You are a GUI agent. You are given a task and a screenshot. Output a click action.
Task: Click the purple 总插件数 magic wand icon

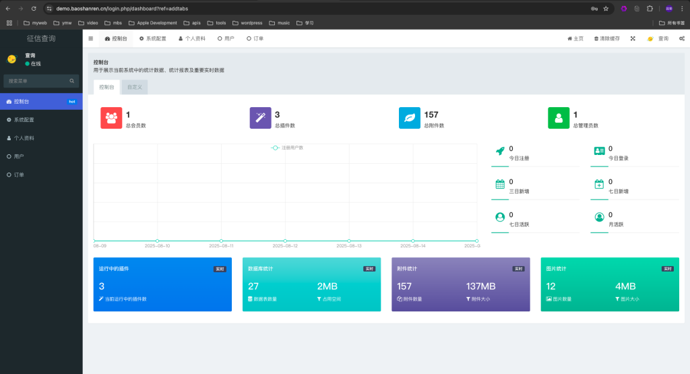261,118
